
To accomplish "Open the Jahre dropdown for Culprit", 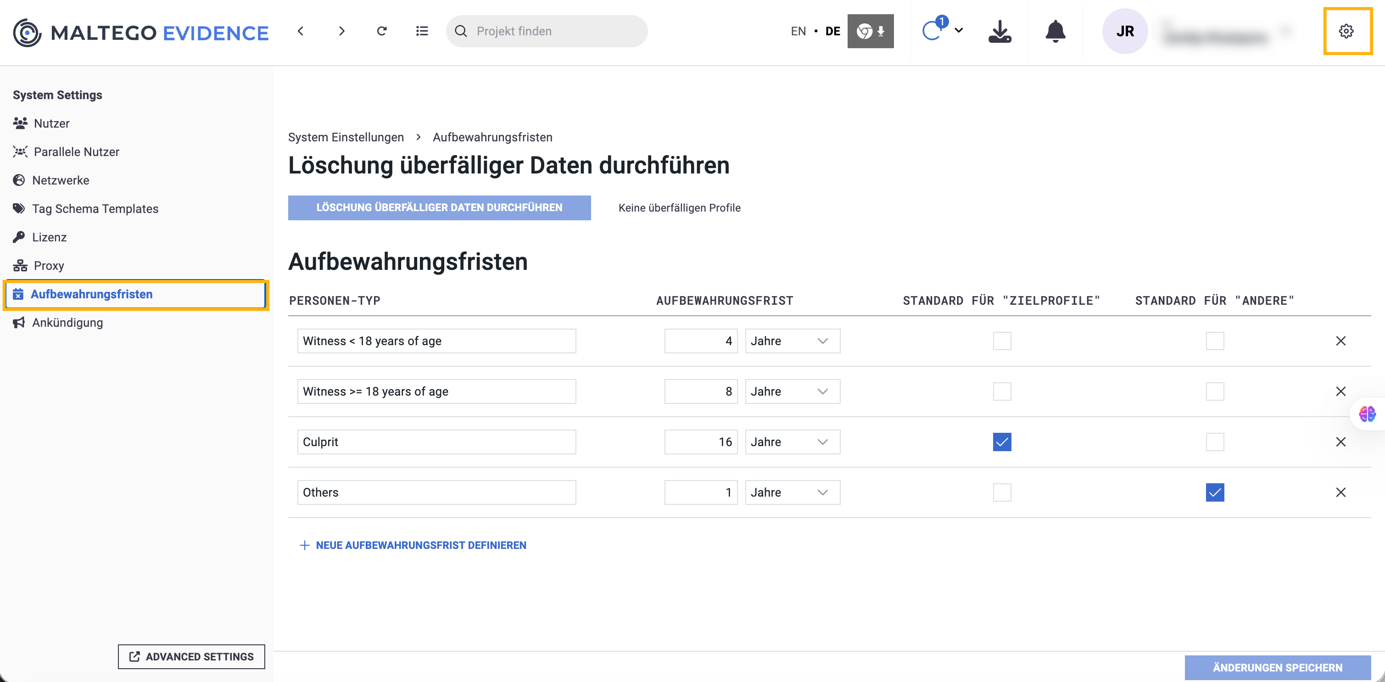I will point(792,442).
